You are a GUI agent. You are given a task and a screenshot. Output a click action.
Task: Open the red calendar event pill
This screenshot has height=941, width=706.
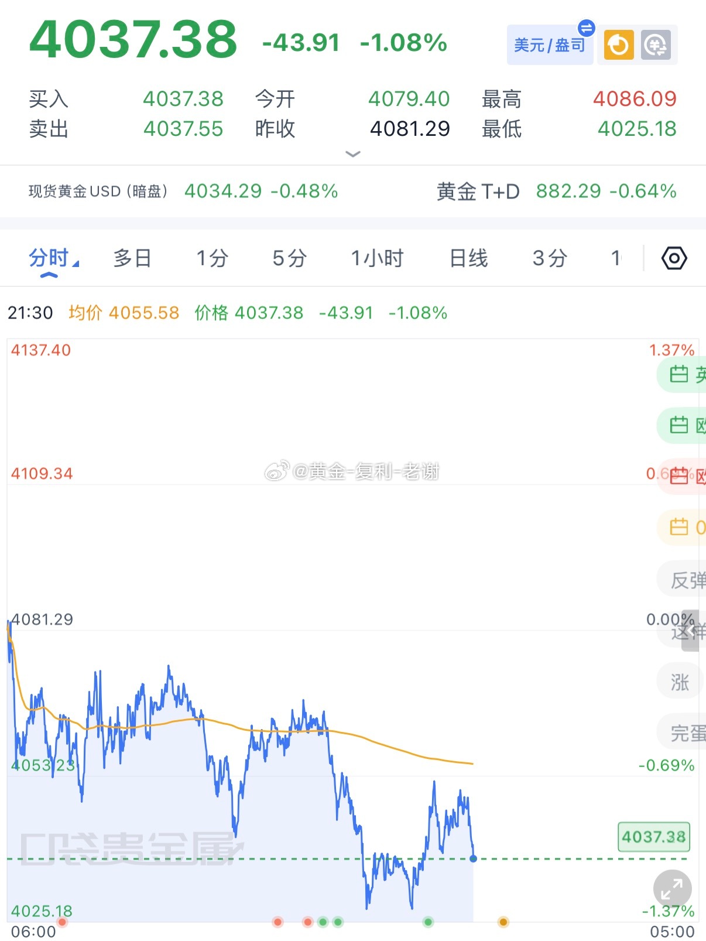click(x=682, y=476)
